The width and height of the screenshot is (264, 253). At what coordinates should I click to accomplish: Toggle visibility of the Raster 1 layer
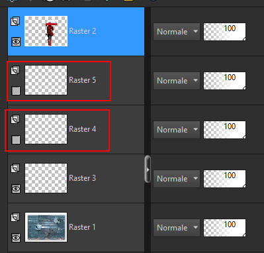tap(16, 238)
